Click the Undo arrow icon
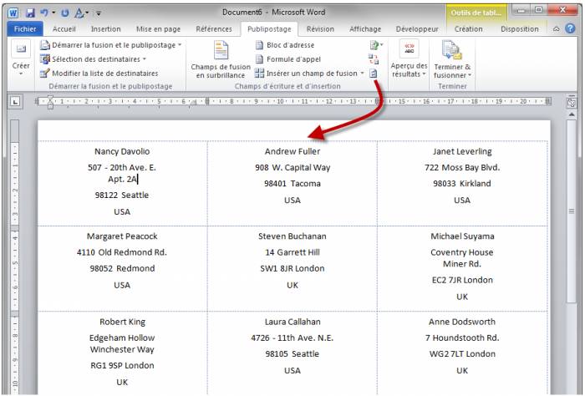The height and width of the screenshot is (396, 585). (44, 13)
